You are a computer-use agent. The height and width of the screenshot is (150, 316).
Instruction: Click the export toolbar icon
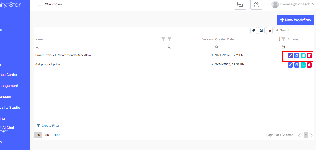[x=261, y=30]
